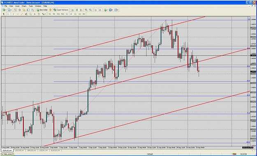Switch timeframe to H1

67,14
